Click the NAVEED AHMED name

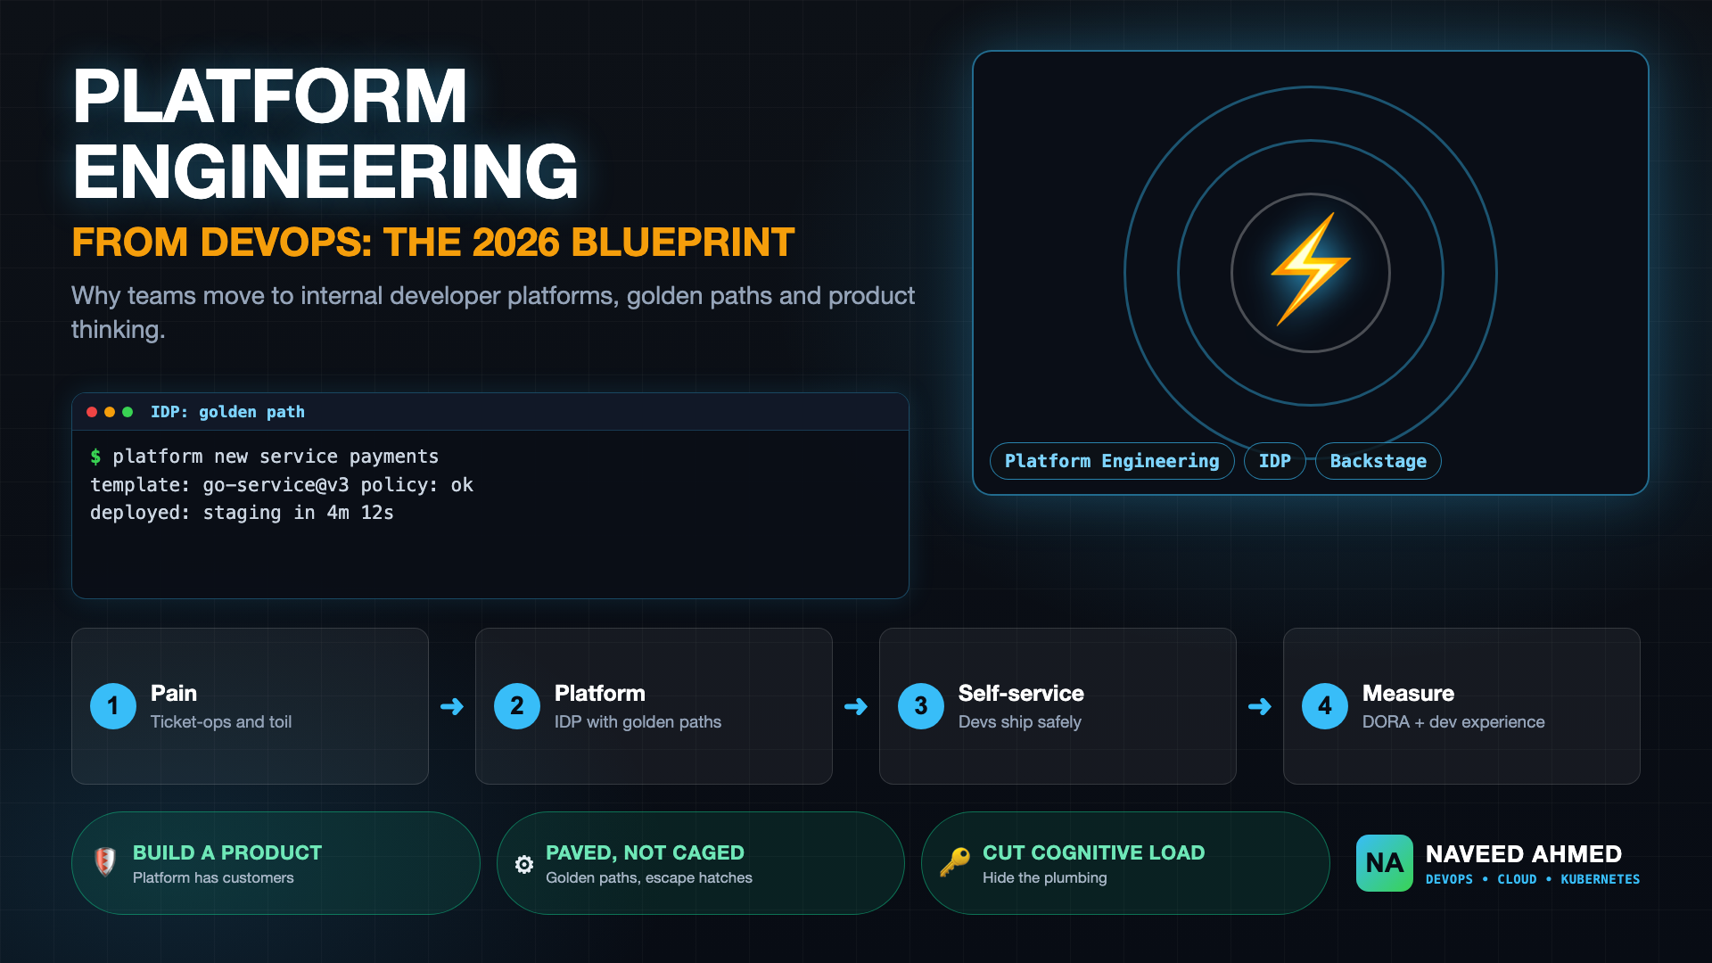point(1523,853)
